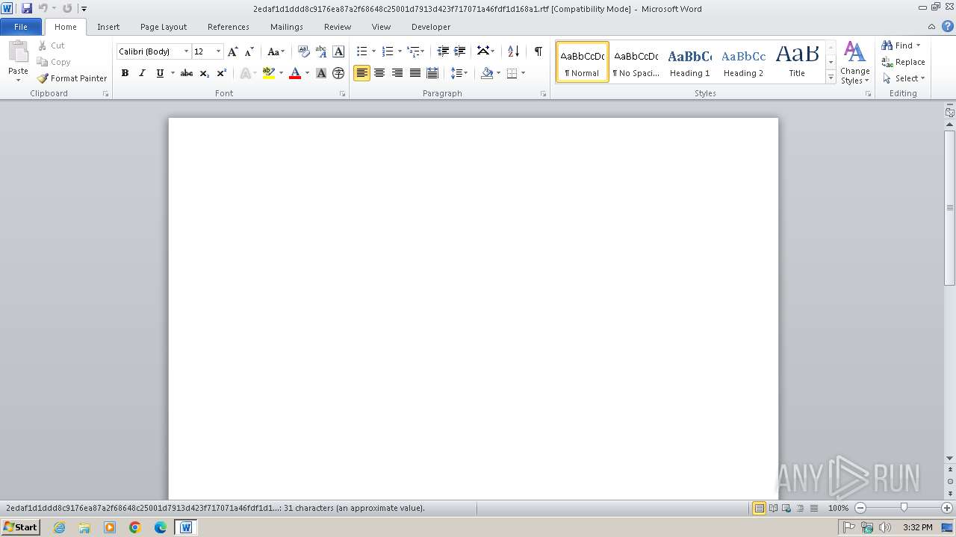Switch to the Insert tab

point(108,27)
